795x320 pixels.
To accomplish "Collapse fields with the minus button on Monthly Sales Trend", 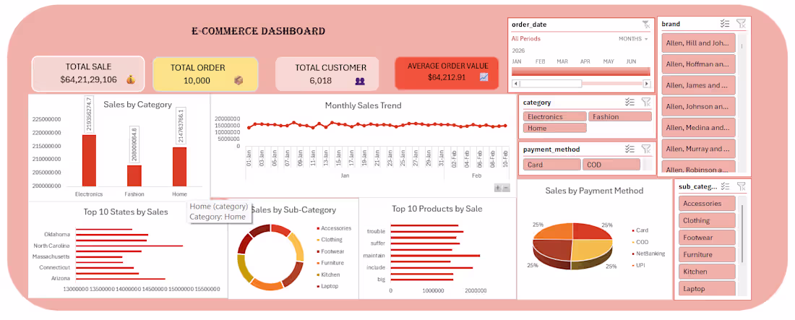I will (506, 188).
